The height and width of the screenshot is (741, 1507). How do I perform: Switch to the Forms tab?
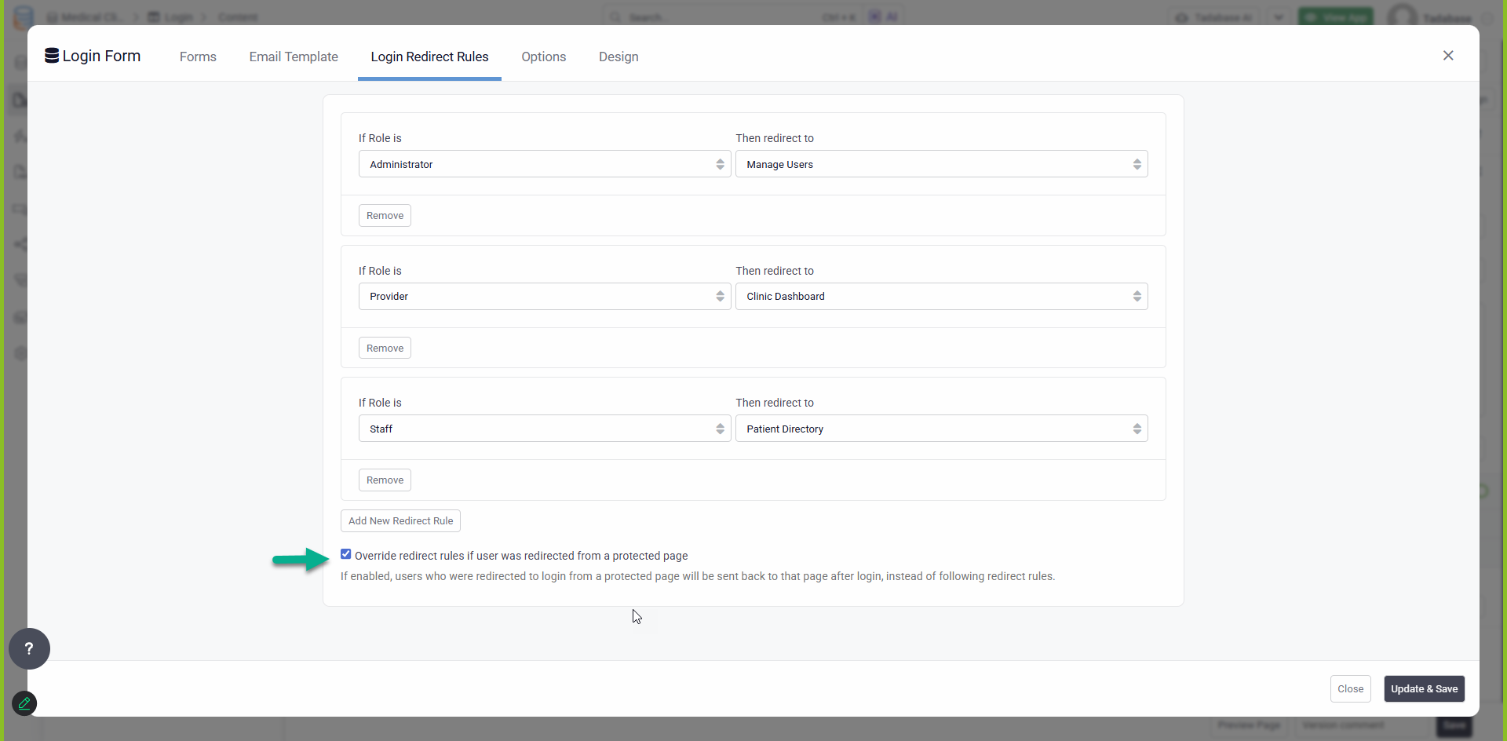198,57
